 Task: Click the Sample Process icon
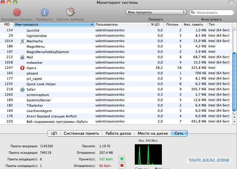tap(70, 12)
